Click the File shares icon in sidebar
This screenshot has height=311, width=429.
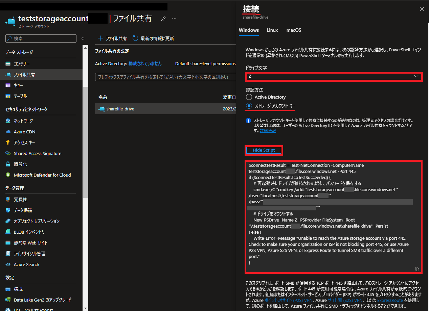[x=8, y=75]
